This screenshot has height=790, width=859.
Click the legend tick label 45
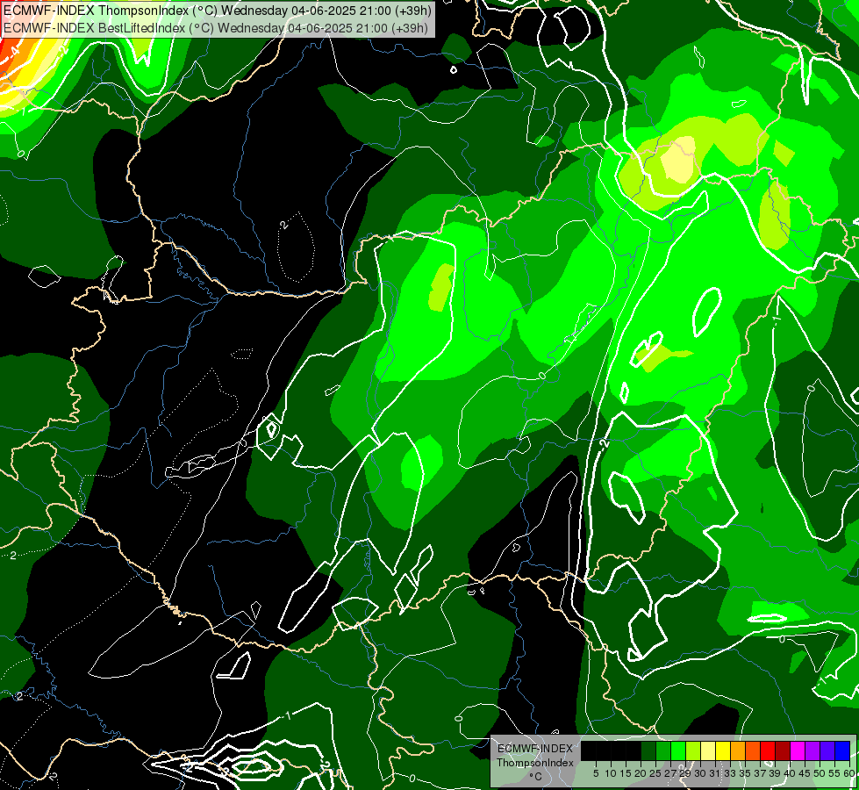(x=805, y=773)
